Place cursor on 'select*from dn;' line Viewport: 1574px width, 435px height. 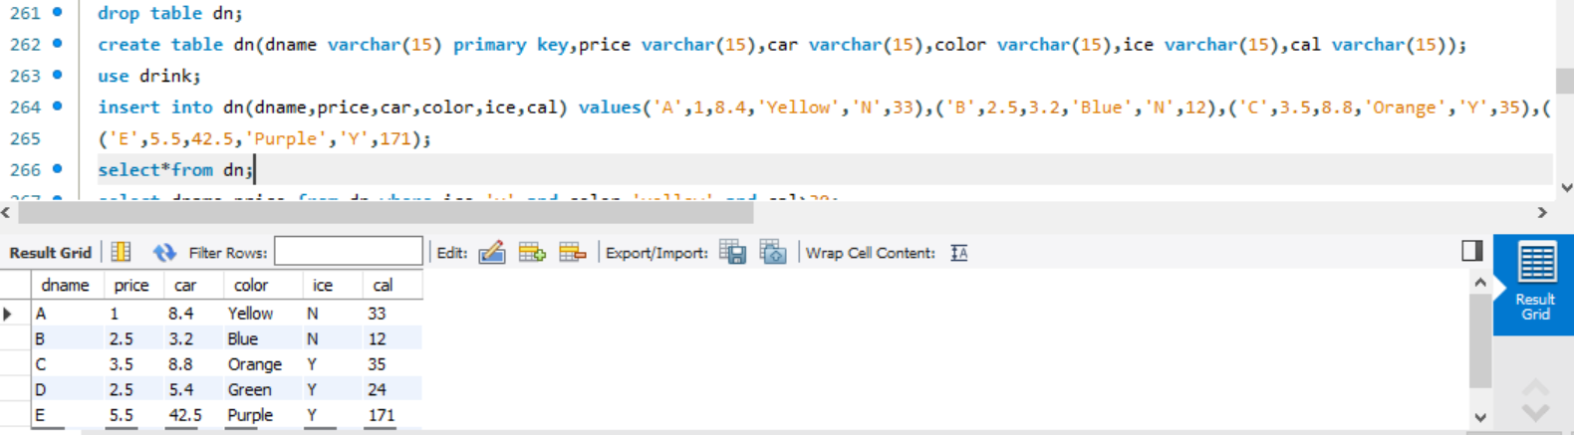[x=175, y=170]
